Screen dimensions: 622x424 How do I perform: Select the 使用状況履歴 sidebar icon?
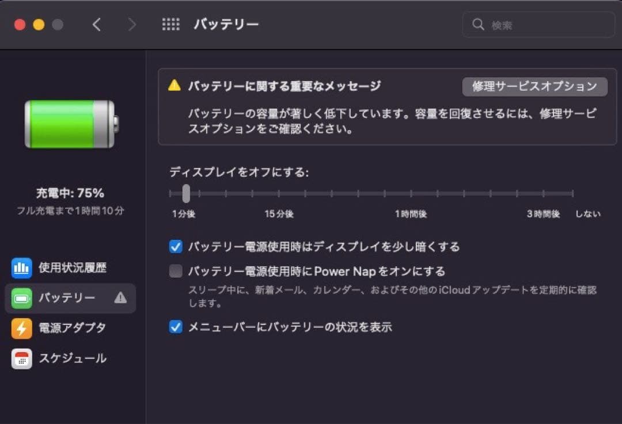point(22,268)
